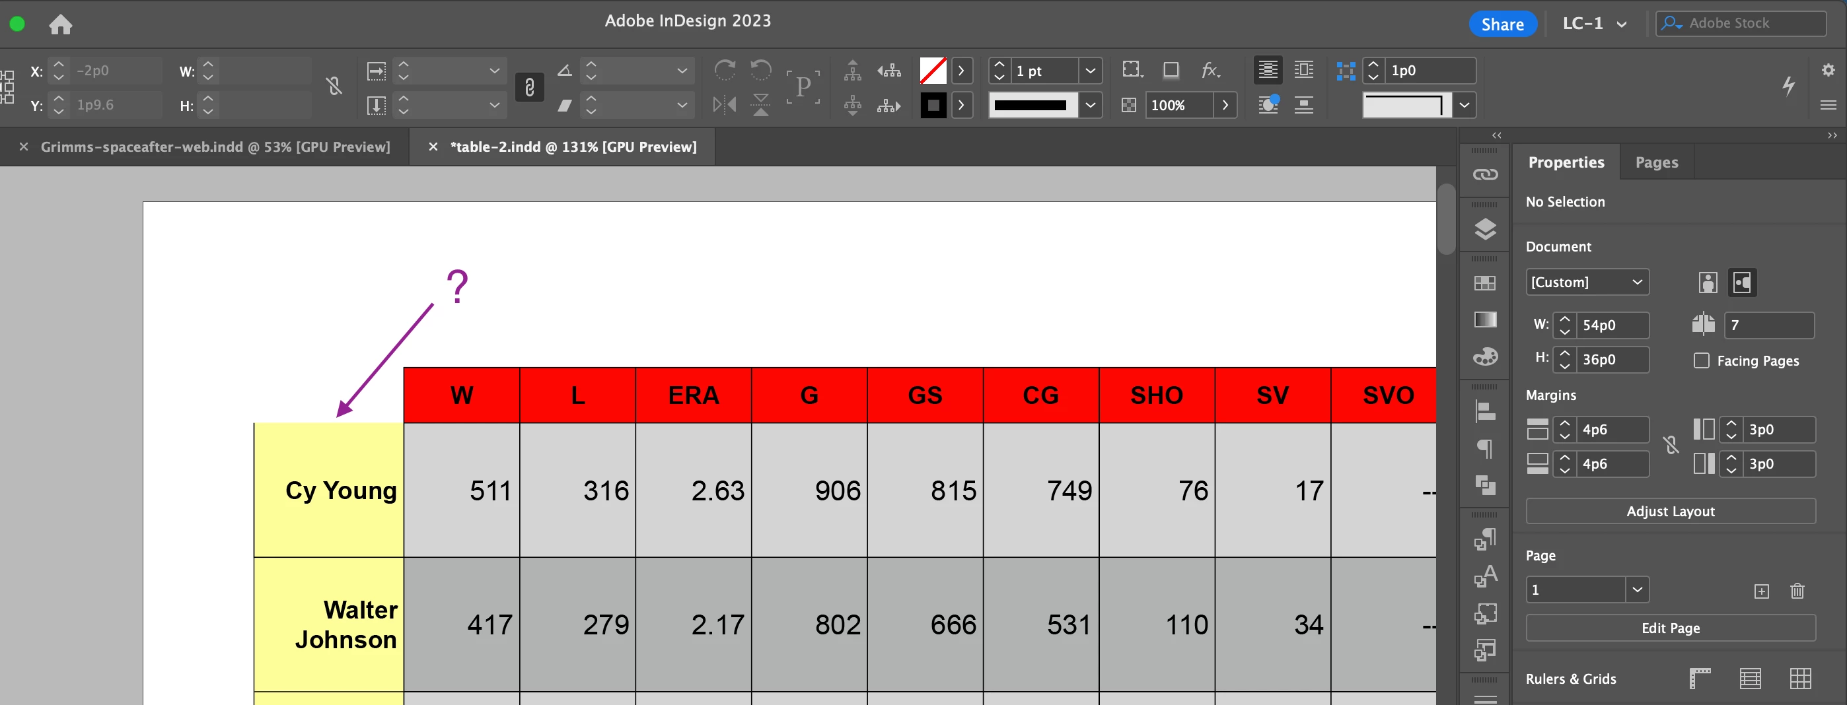
Task: Open the Layers panel icon
Action: (1485, 229)
